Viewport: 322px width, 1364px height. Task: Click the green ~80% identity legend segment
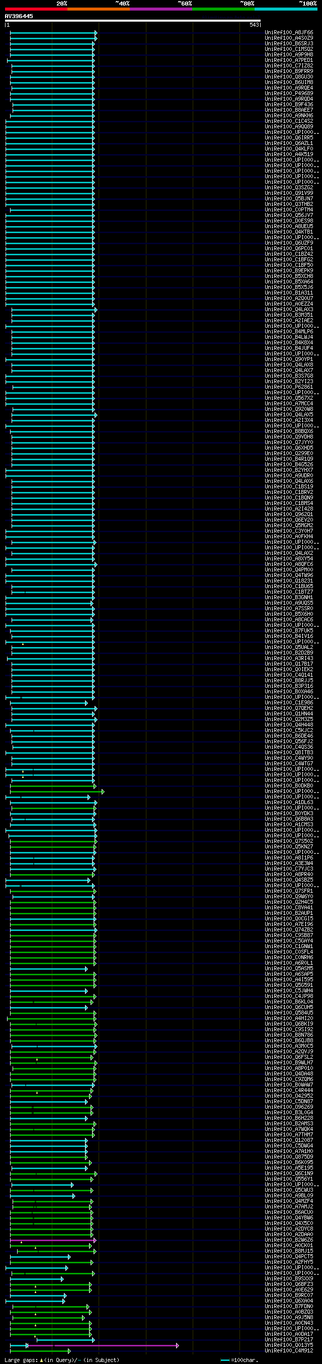click(x=223, y=9)
